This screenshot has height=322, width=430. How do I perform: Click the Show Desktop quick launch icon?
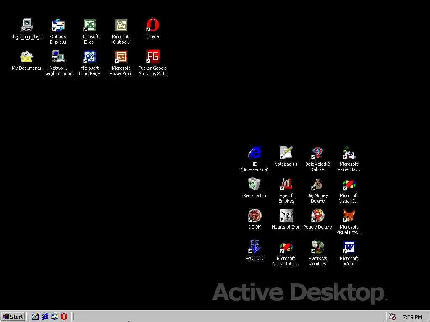pyautogui.click(x=35, y=317)
